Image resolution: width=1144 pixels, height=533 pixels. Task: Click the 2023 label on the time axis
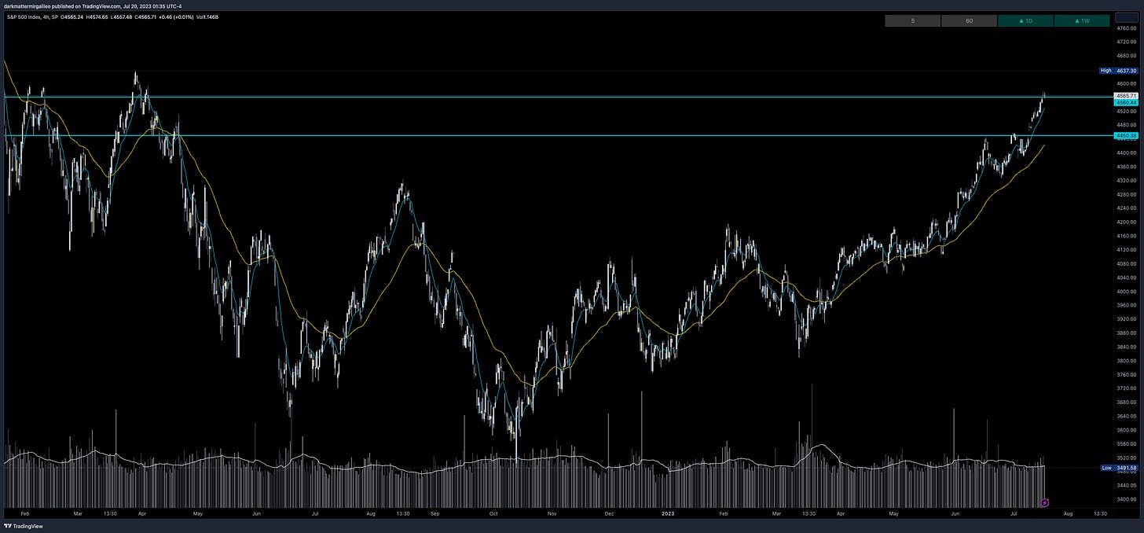(x=667, y=513)
